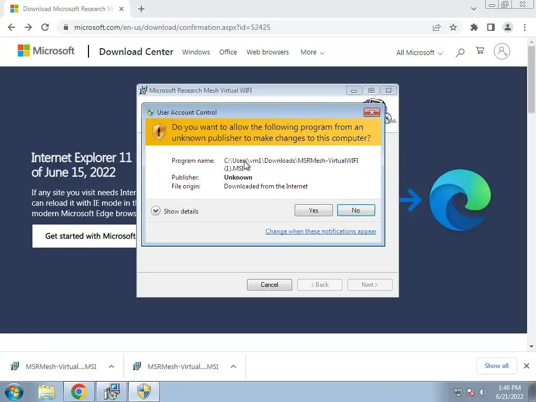
Task: Click Cancel in the installer window
Action: pos(270,285)
